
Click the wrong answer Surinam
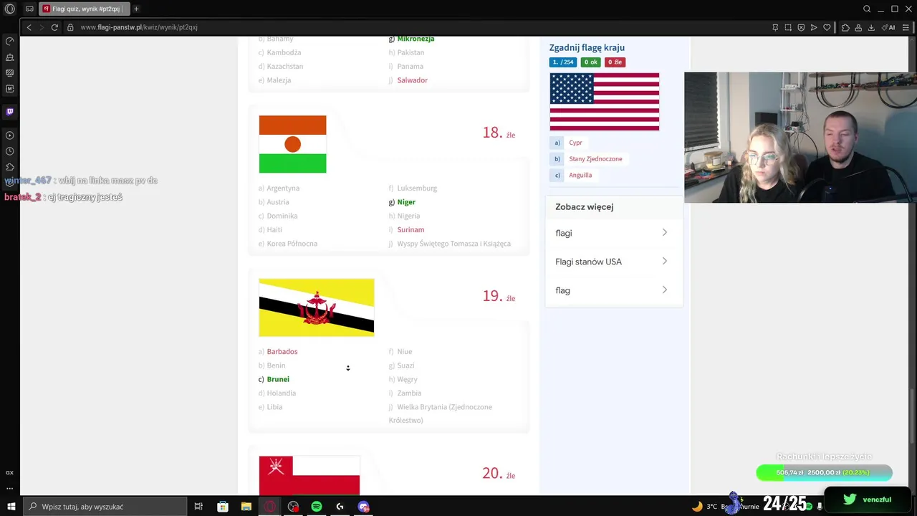(411, 230)
